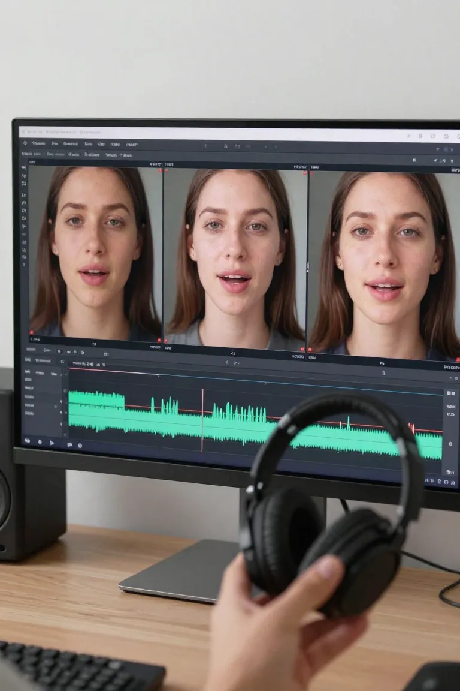
Task: Click the topmost icon in the left vertical toolbar
Action: 24,168
